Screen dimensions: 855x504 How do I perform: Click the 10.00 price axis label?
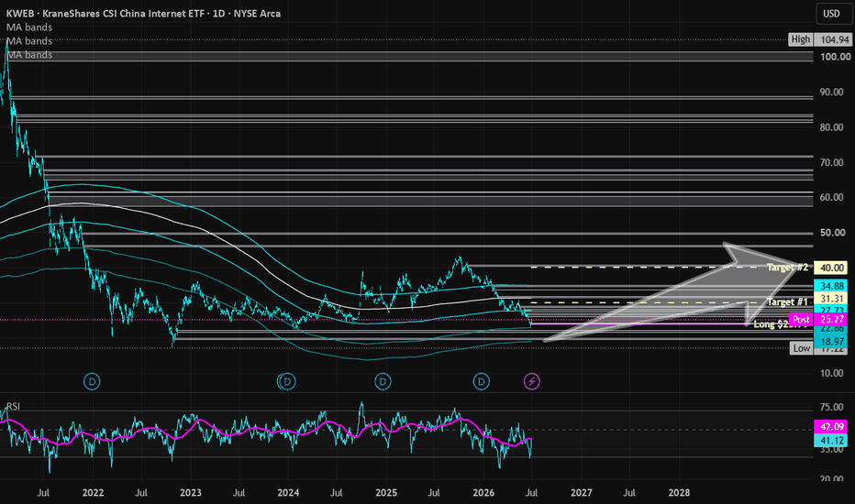[x=831, y=373]
